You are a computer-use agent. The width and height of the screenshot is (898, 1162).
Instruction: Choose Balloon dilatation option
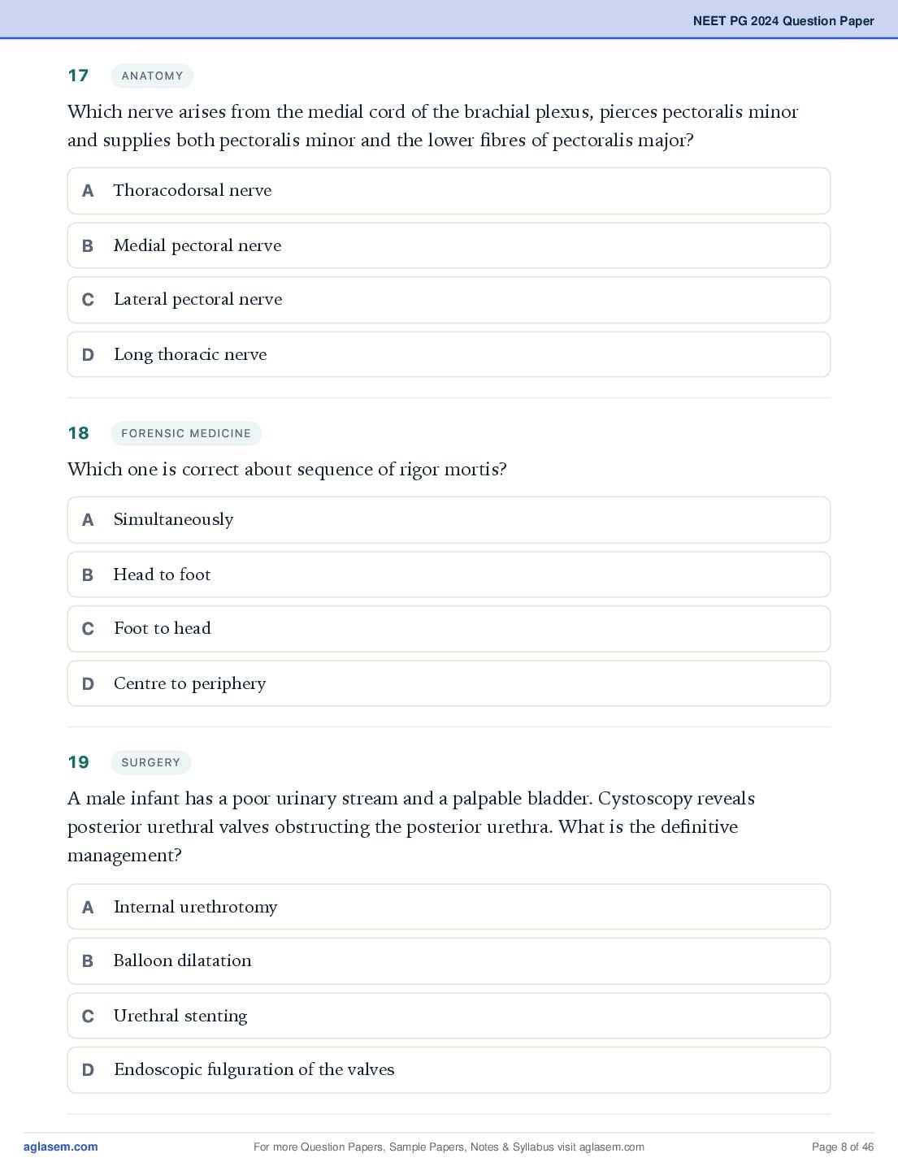[x=449, y=961]
